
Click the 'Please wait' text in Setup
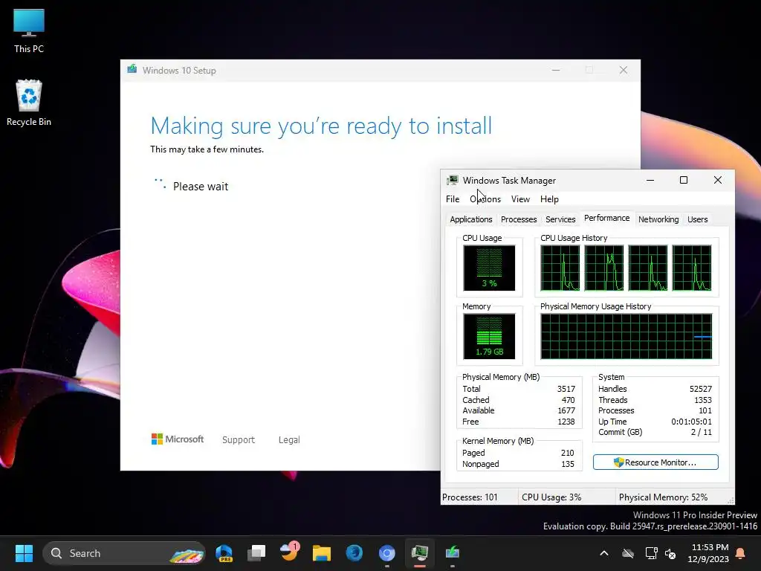(201, 187)
